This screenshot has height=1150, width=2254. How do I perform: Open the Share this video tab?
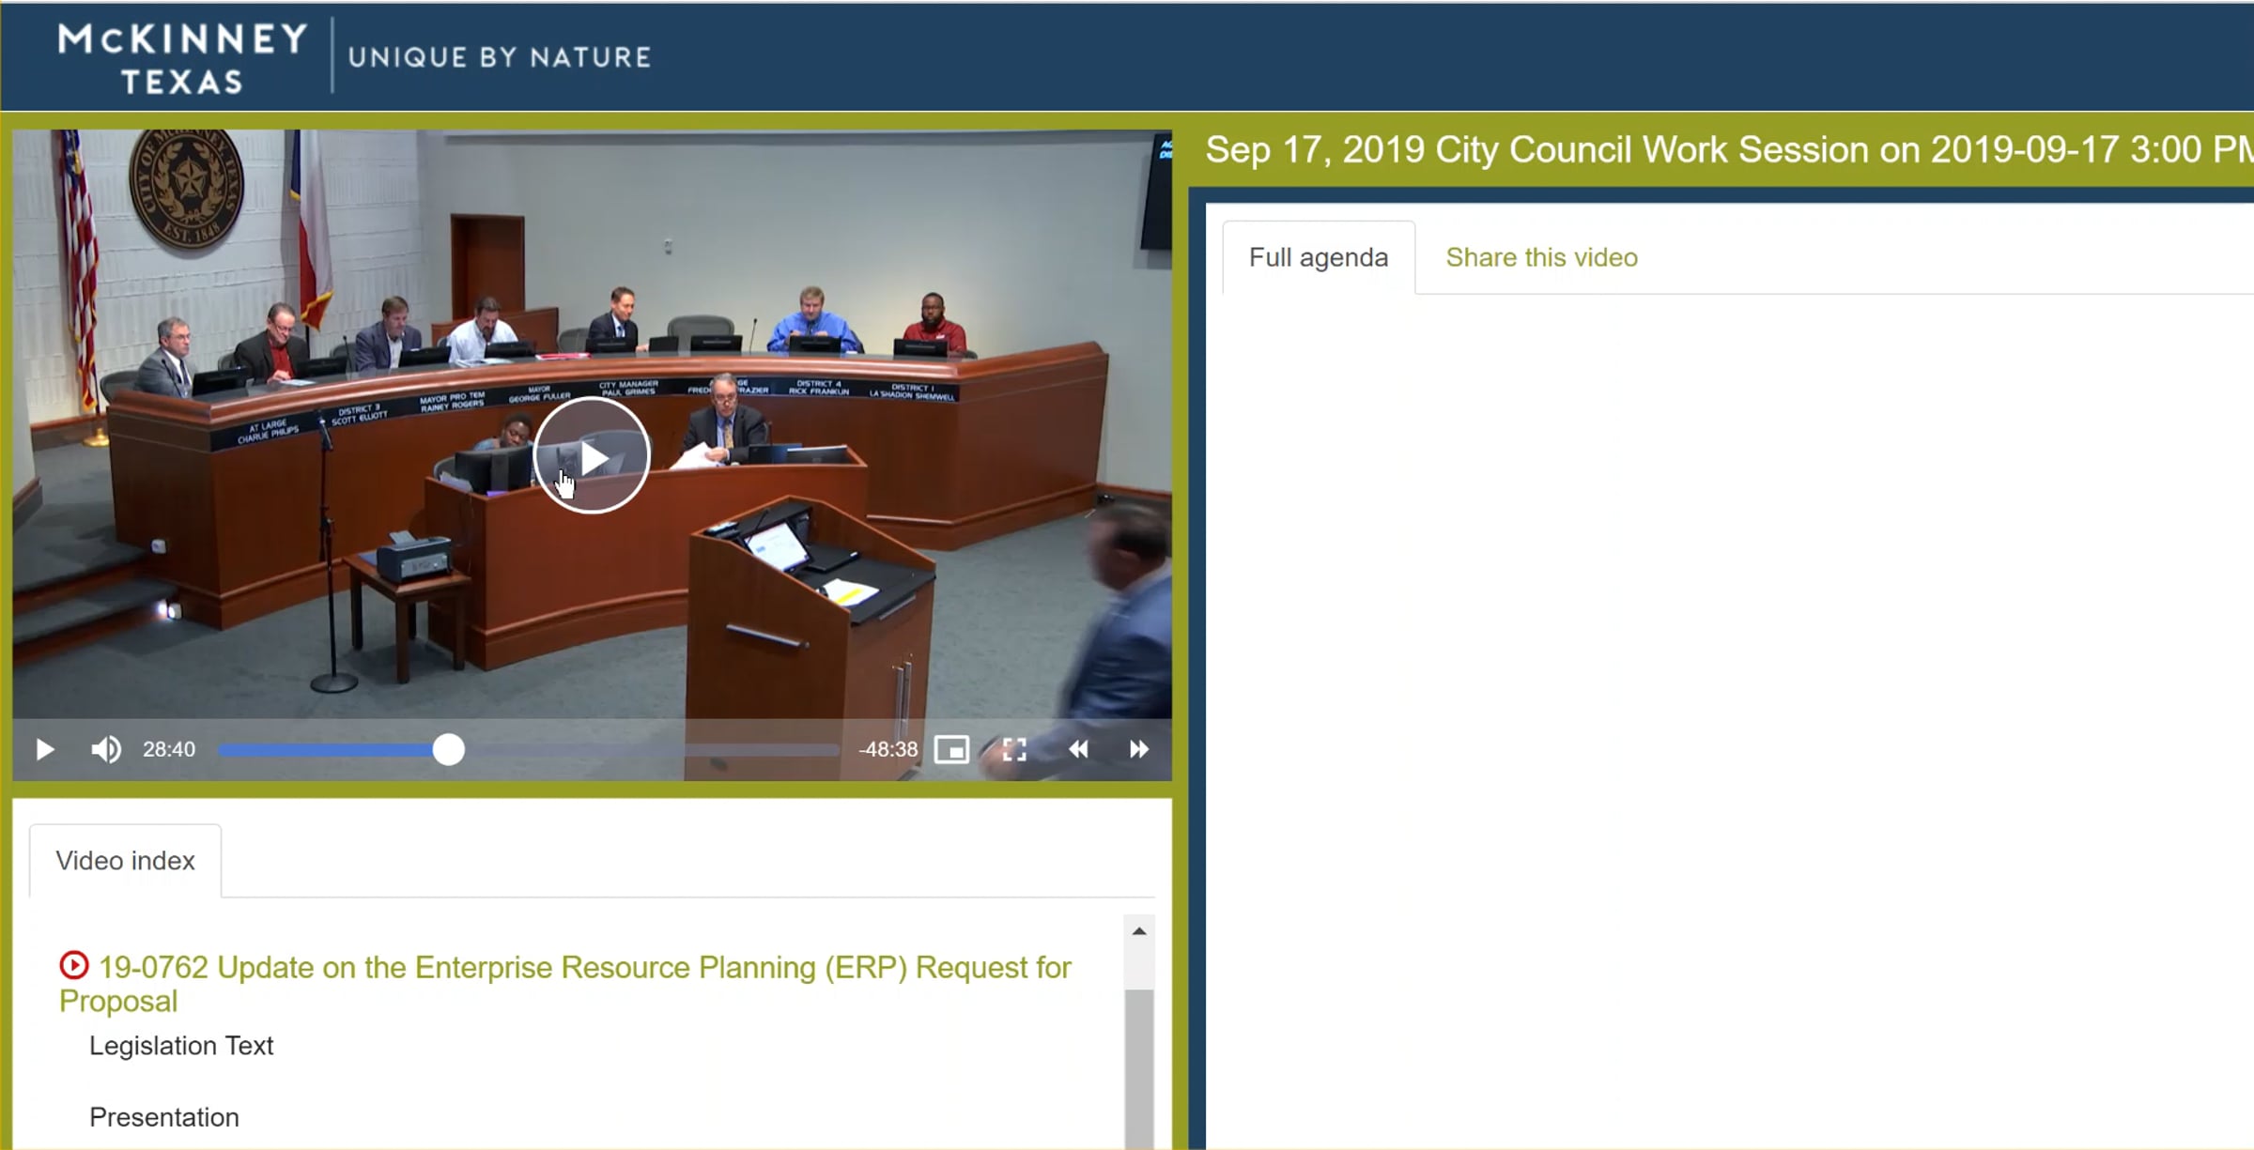click(x=1541, y=257)
